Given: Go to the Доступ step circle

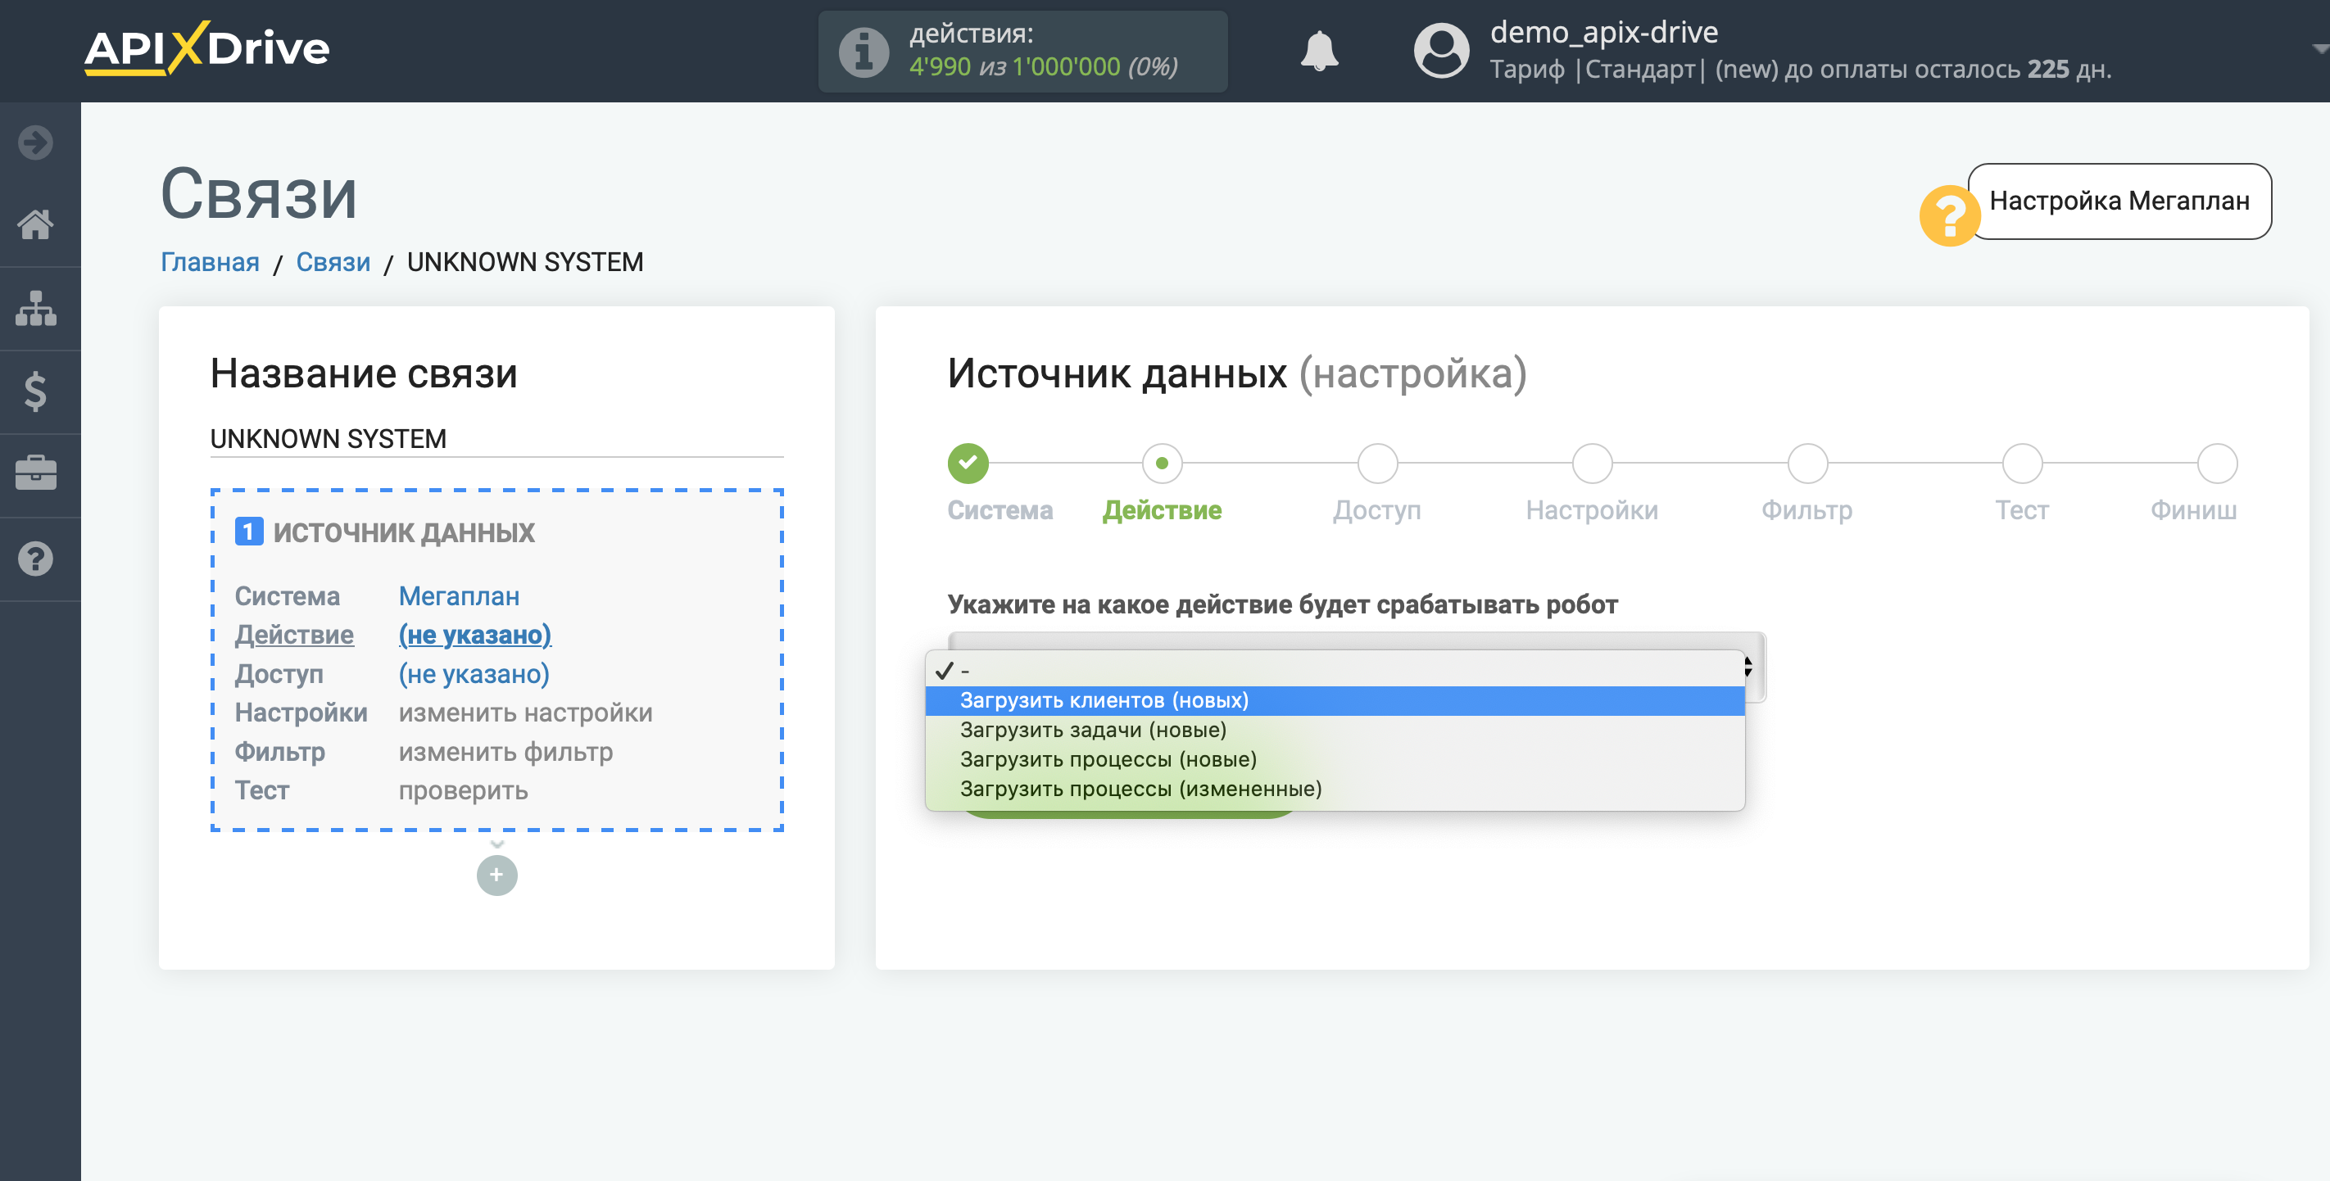Looking at the screenshot, I should tap(1377, 463).
